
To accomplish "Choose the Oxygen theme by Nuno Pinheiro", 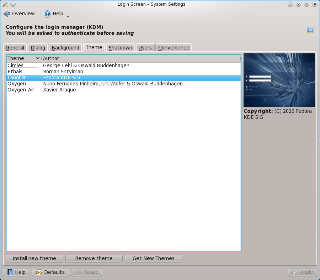I will [124, 84].
